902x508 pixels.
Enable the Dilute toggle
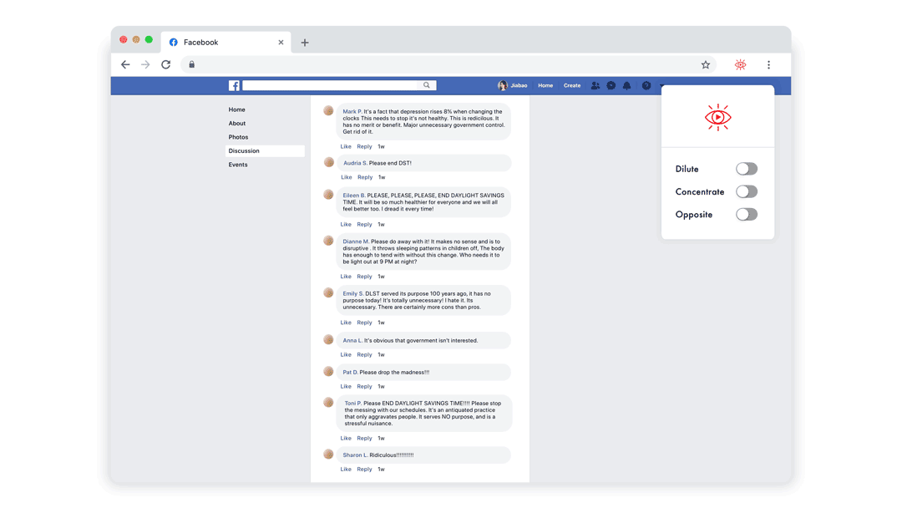coord(746,168)
